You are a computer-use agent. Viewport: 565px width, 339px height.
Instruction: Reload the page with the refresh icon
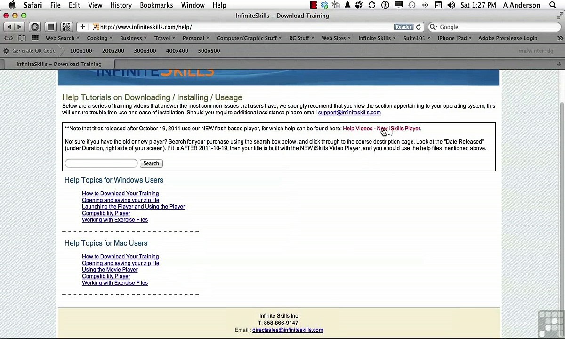(418, 27)
